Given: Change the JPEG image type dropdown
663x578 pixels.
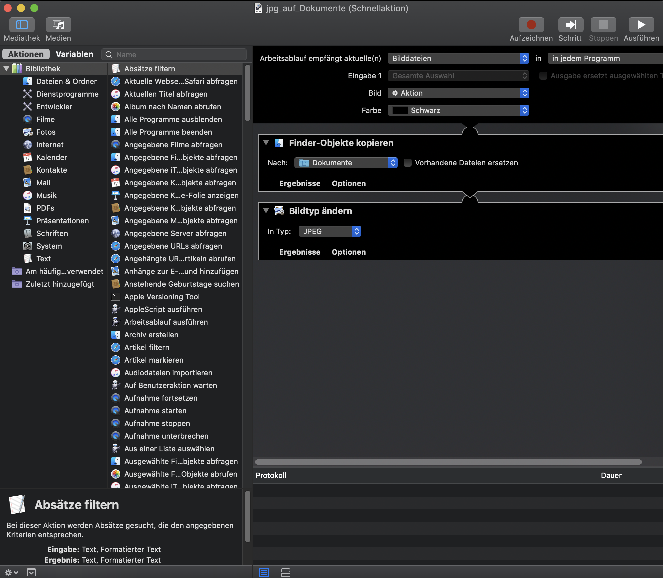Looking at the screenshot, I should click(x=330, y=231).
